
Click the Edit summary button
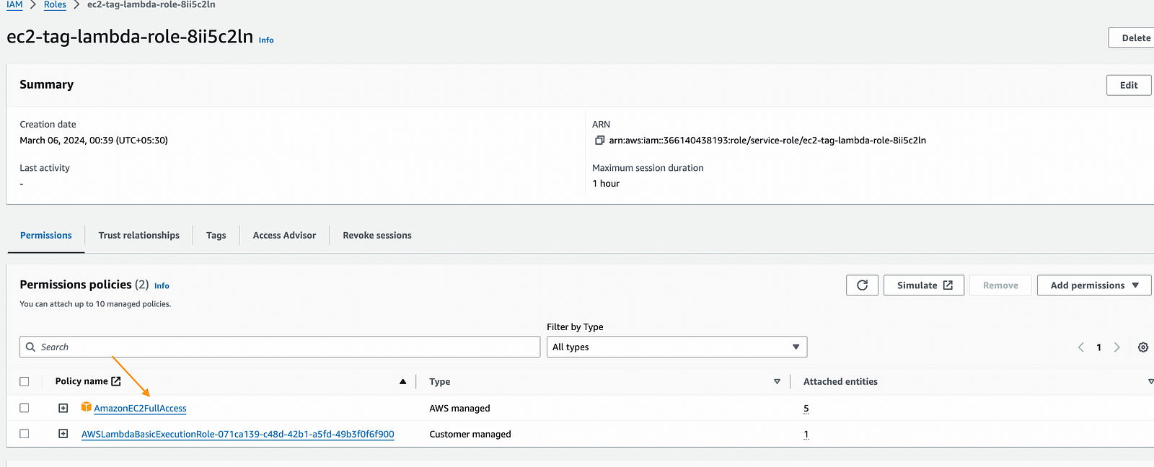click(1129, 85)
